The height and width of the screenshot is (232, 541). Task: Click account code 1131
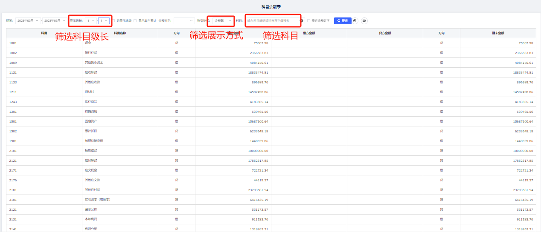pyautogui.click(x=13, y=72)
